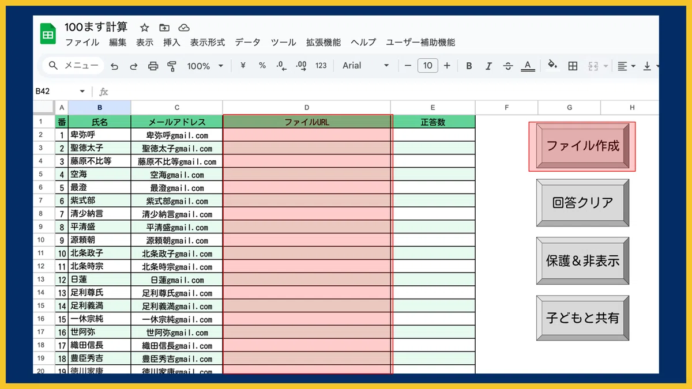The width and height of the screenshot is (692, 389).
Task: Click the 回答クリア button
Action: pos(582,203)
